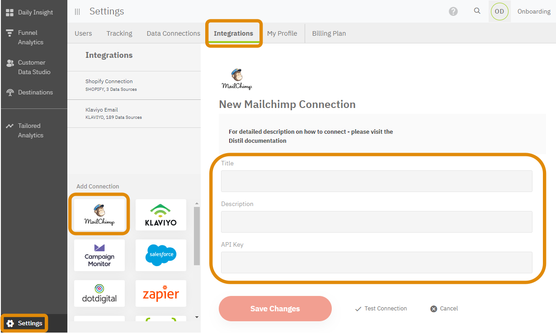Select the MailChimp connection tile
Image resolution: width=556 pixels, height=333 pixels.
(99, 214)
